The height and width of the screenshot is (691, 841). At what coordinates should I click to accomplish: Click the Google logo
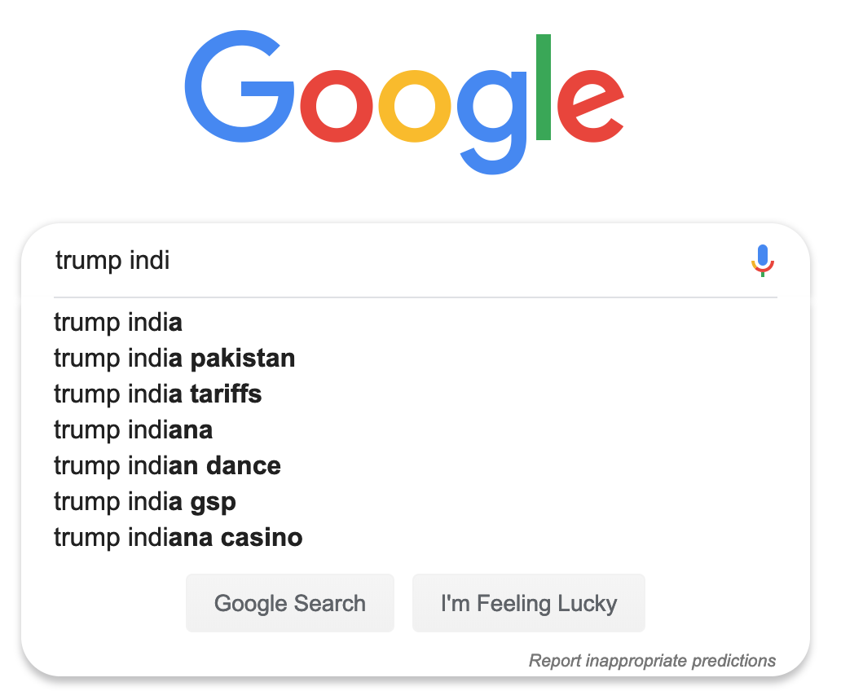tap(404, 103)
